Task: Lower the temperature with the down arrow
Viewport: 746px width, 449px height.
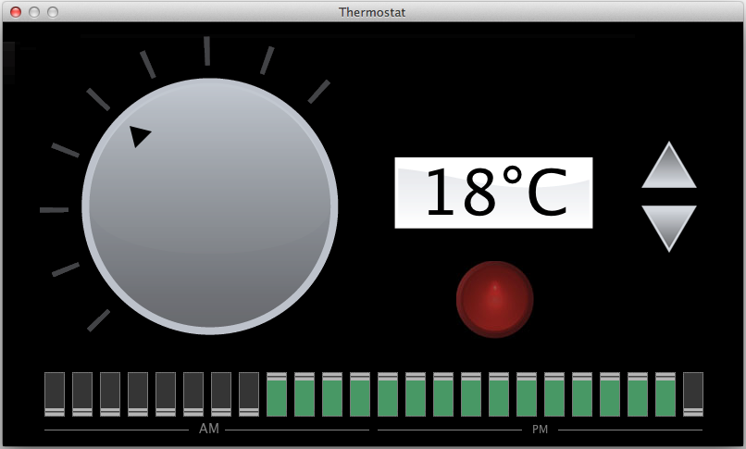Action: [x=669, y=229]
